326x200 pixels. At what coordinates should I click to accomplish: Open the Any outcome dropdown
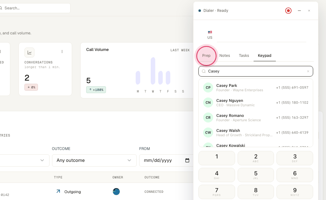coord(94,160)
